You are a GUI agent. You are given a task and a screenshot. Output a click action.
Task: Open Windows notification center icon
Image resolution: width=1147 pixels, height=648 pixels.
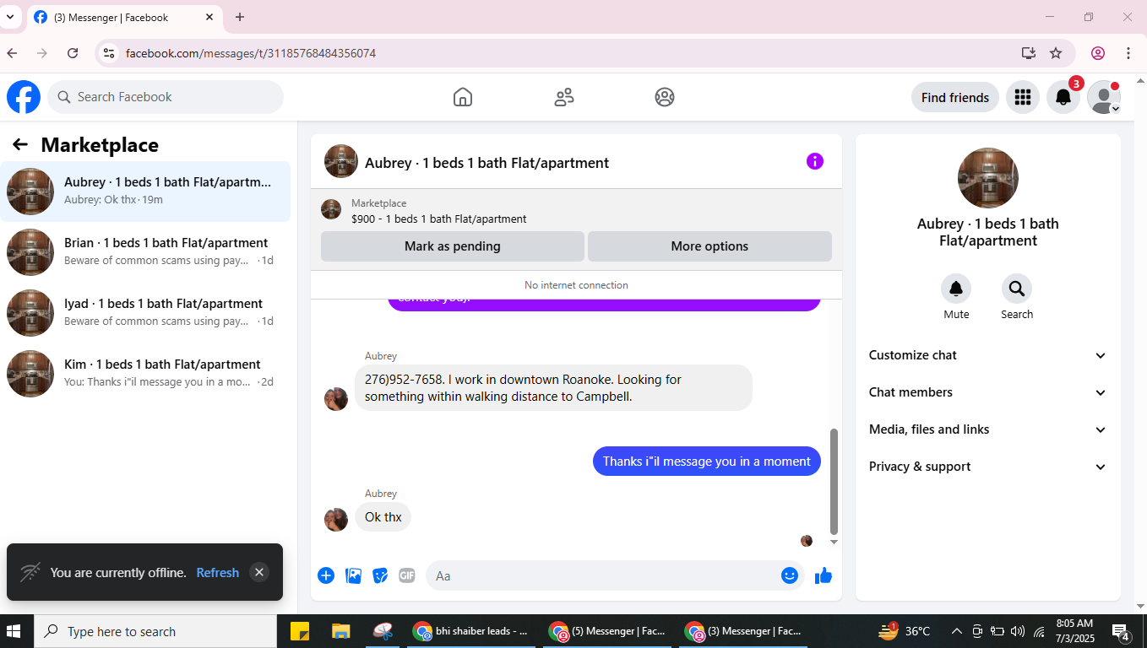click(1121, 631)
